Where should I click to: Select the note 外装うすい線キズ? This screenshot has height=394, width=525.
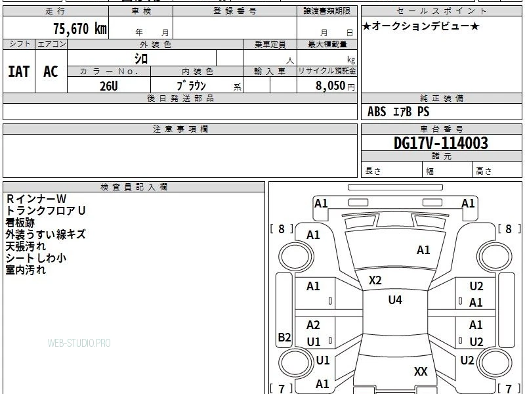coord(46,234)
